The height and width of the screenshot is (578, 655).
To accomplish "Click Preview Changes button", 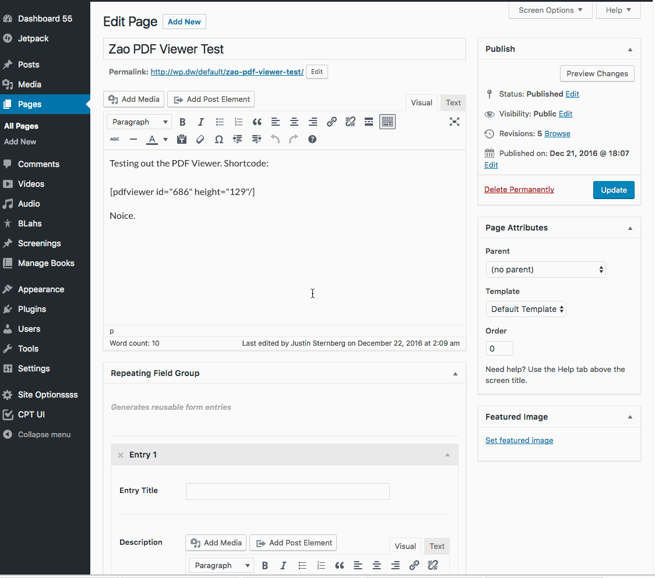I will (597, 73).
